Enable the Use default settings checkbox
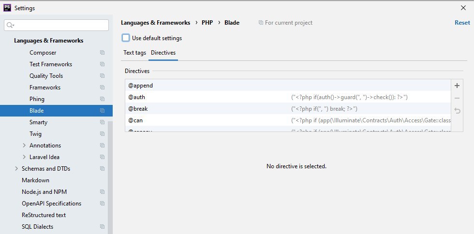The width and height of the screenshot is (474, 234). pos(126,38)
